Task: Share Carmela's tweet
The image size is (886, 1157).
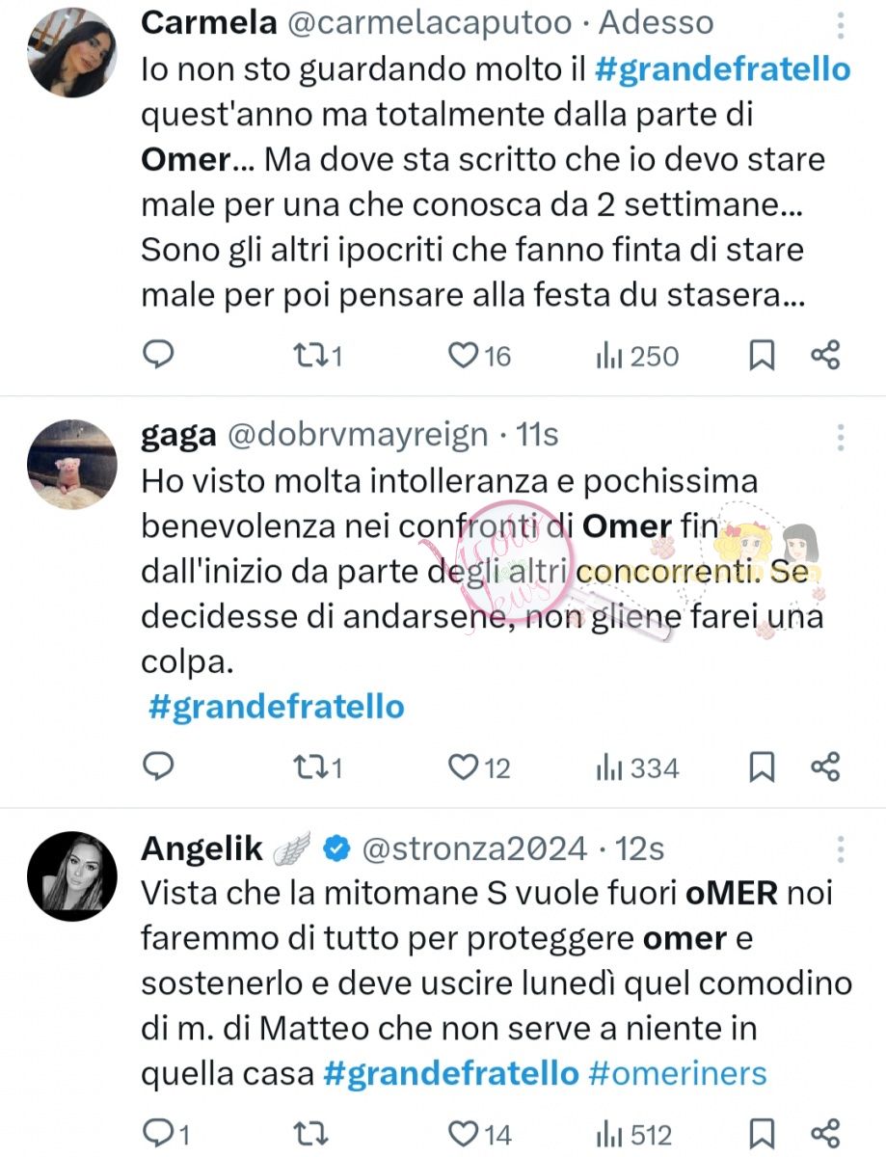Action: 826,355
